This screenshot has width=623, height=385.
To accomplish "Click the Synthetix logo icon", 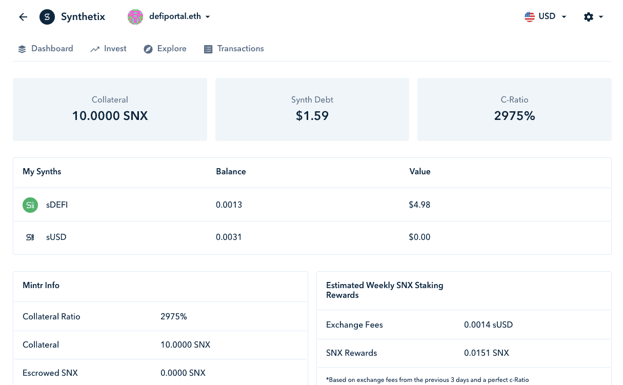I will point(47,17).
